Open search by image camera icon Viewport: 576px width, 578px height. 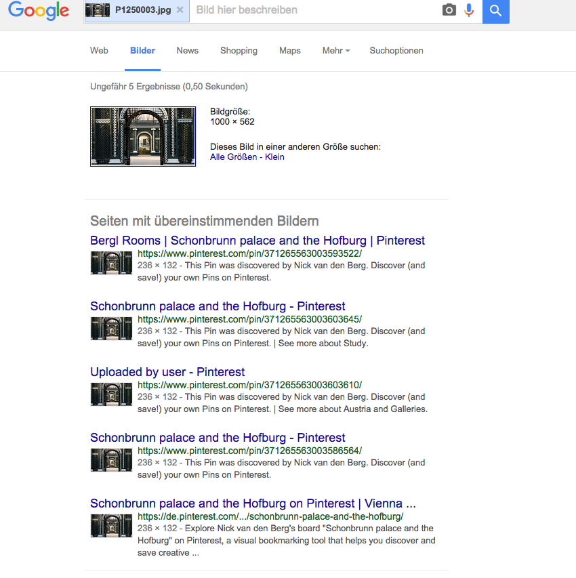449,10
